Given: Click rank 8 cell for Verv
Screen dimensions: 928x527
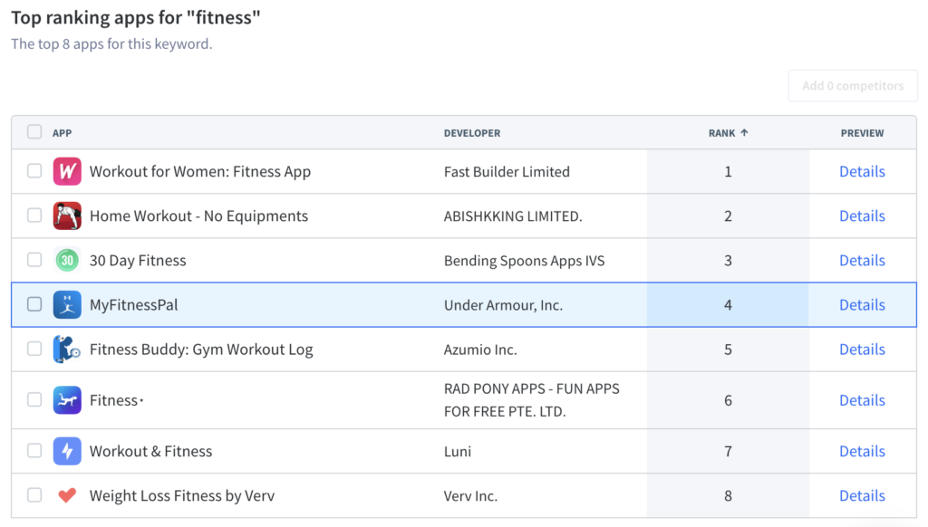Looking at the screenshot, I should pos(728,495).
